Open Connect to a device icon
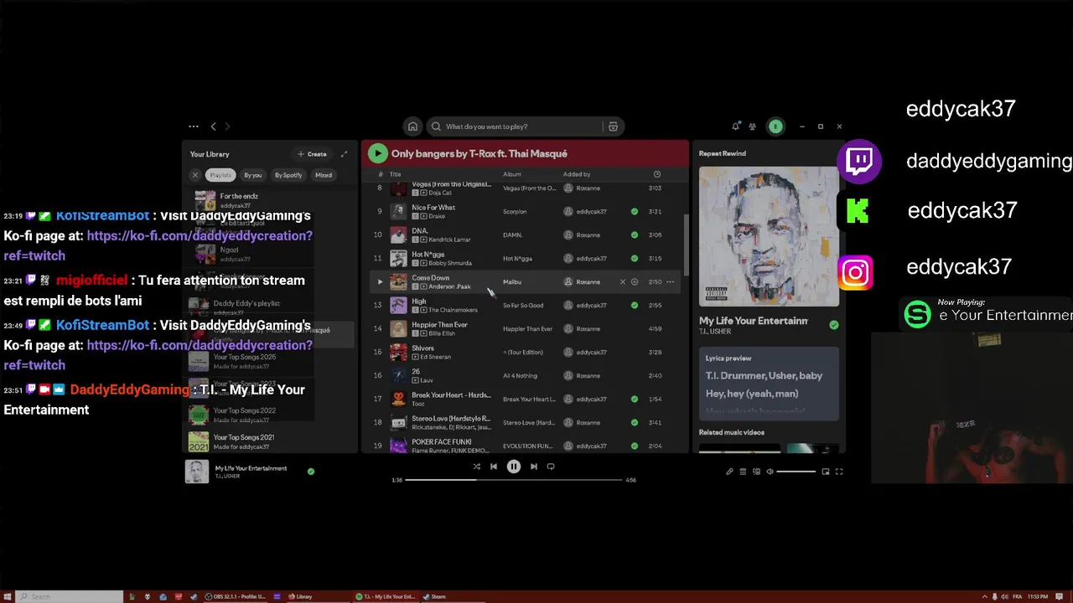Viewport: 1073px width, 603px height. pyautogui.click(x=756, y=472)
